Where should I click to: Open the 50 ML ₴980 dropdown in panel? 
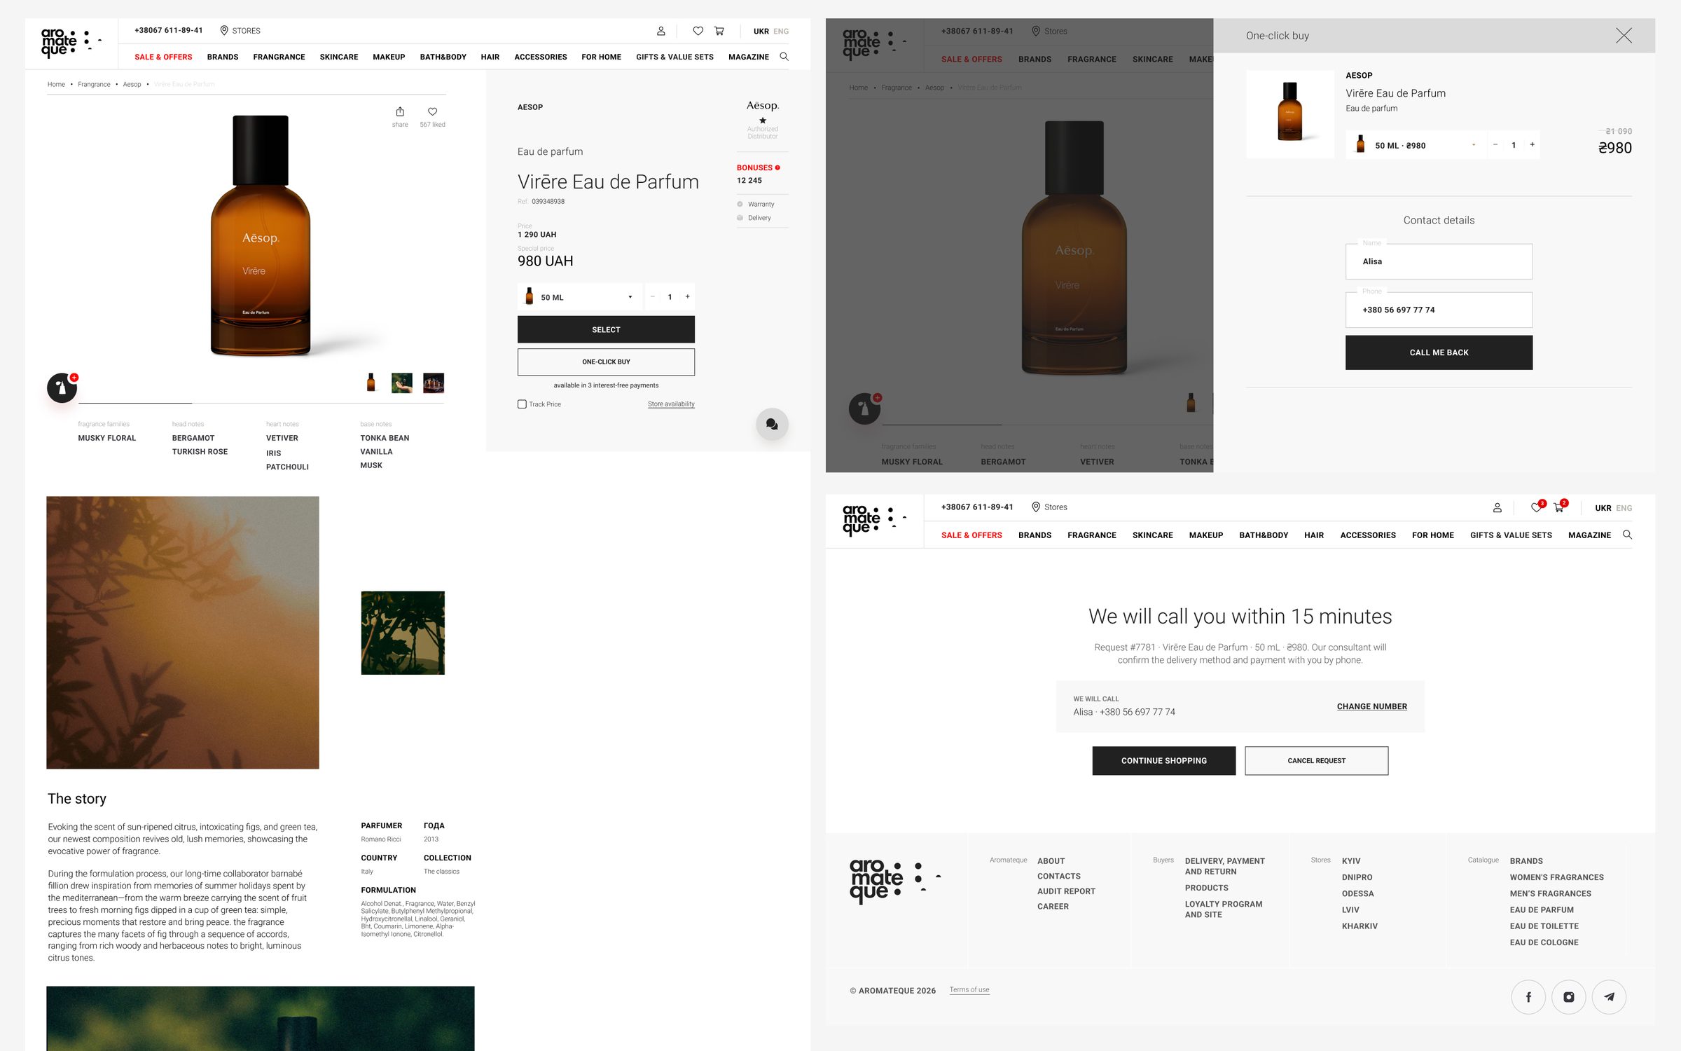coord(1415,145)
